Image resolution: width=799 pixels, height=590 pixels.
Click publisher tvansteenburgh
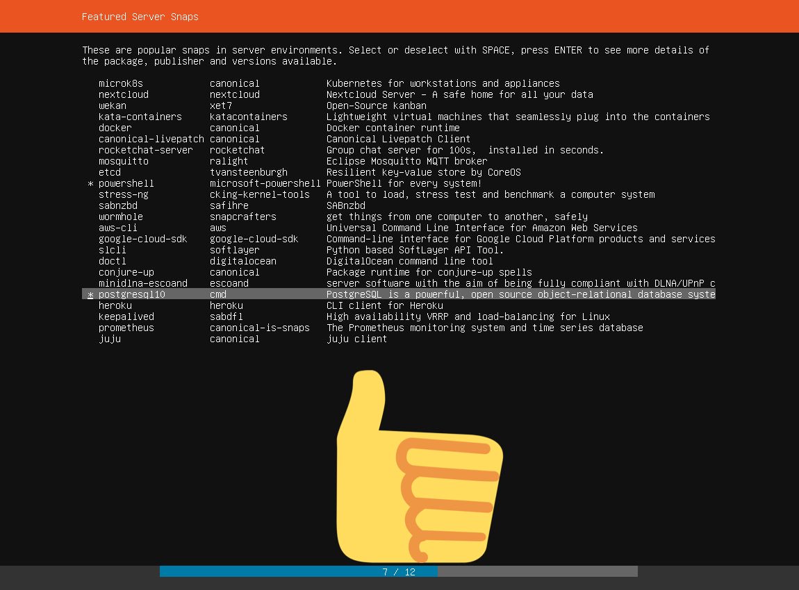coord(248,173)
